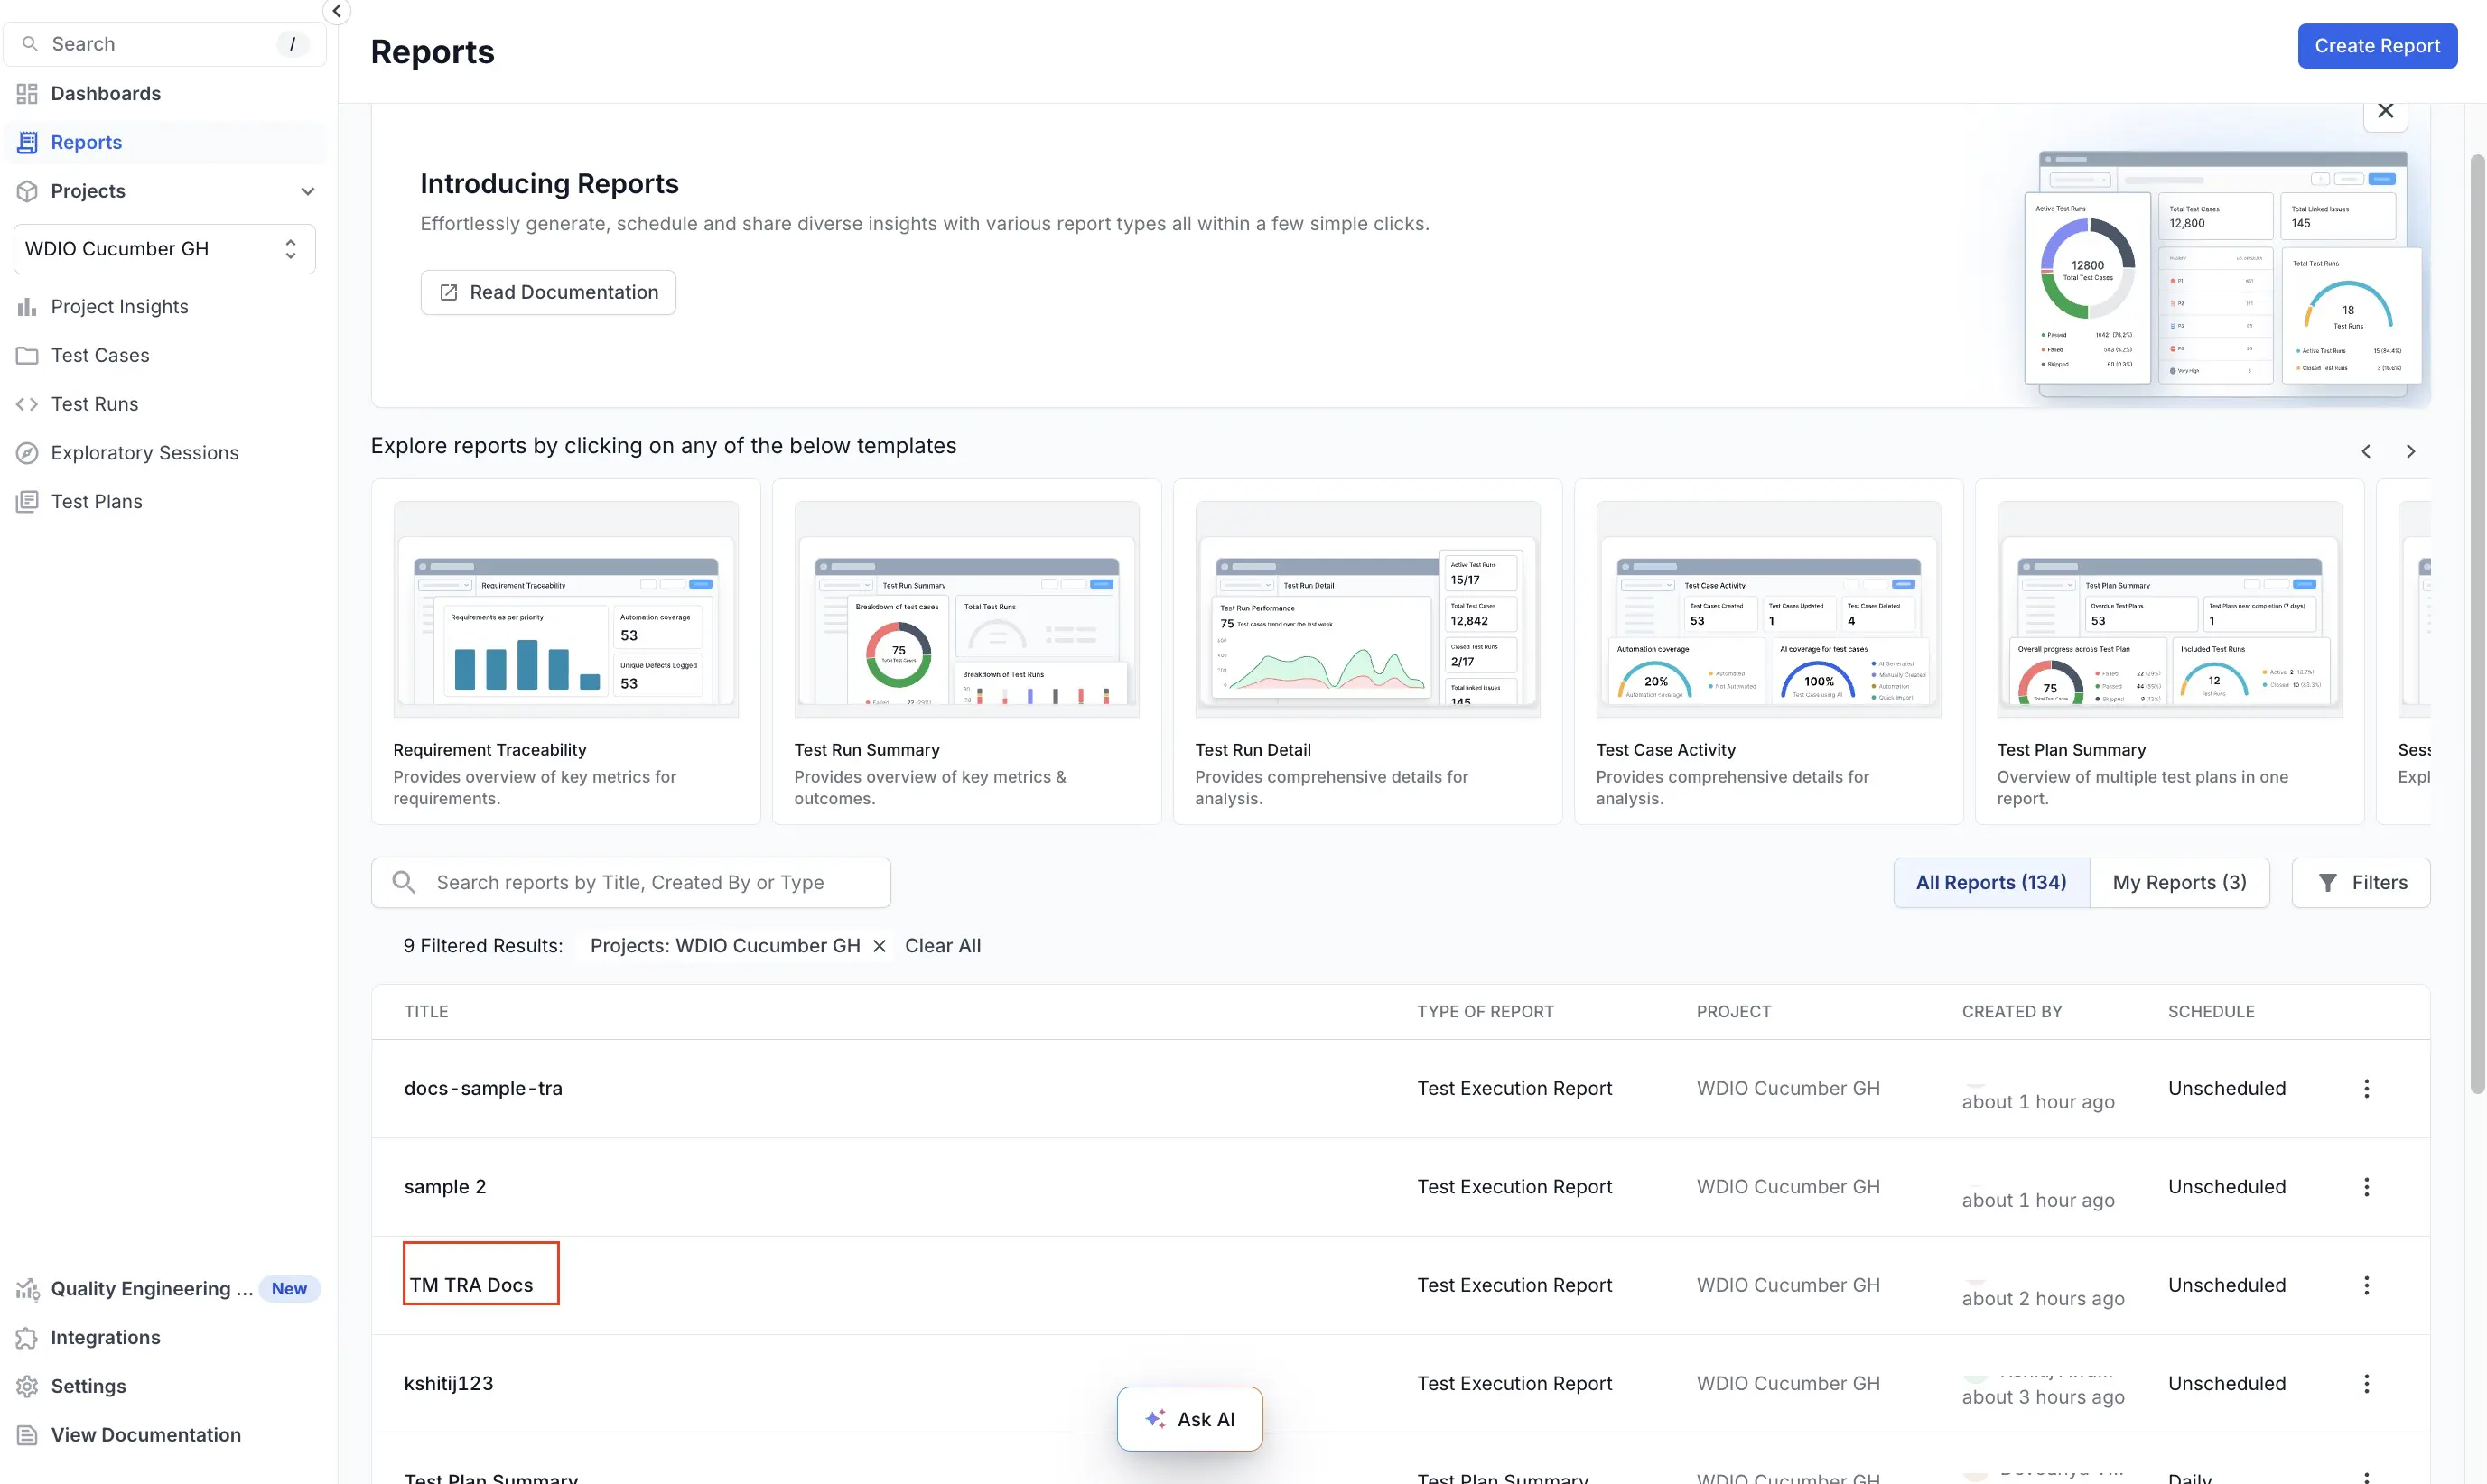The width and height of the screenshot is (2487, 1484).
Task: Open the more-options menu for TM TRA Docs
Action: point(2366,1286)
